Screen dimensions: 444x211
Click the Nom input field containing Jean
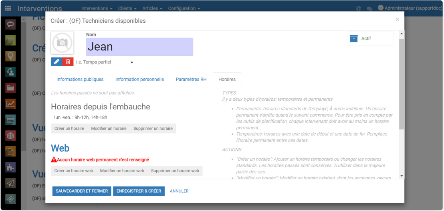pyautogui.click(x=139, y=47)
